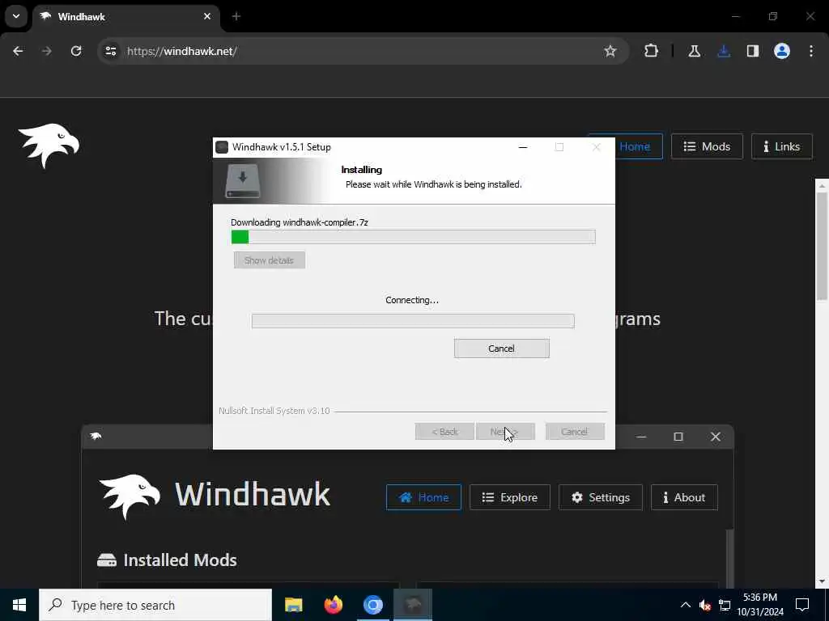Open the website Mods nav button
The width and height of the screenshot is (829, 621).
click(x=707, y=146)
